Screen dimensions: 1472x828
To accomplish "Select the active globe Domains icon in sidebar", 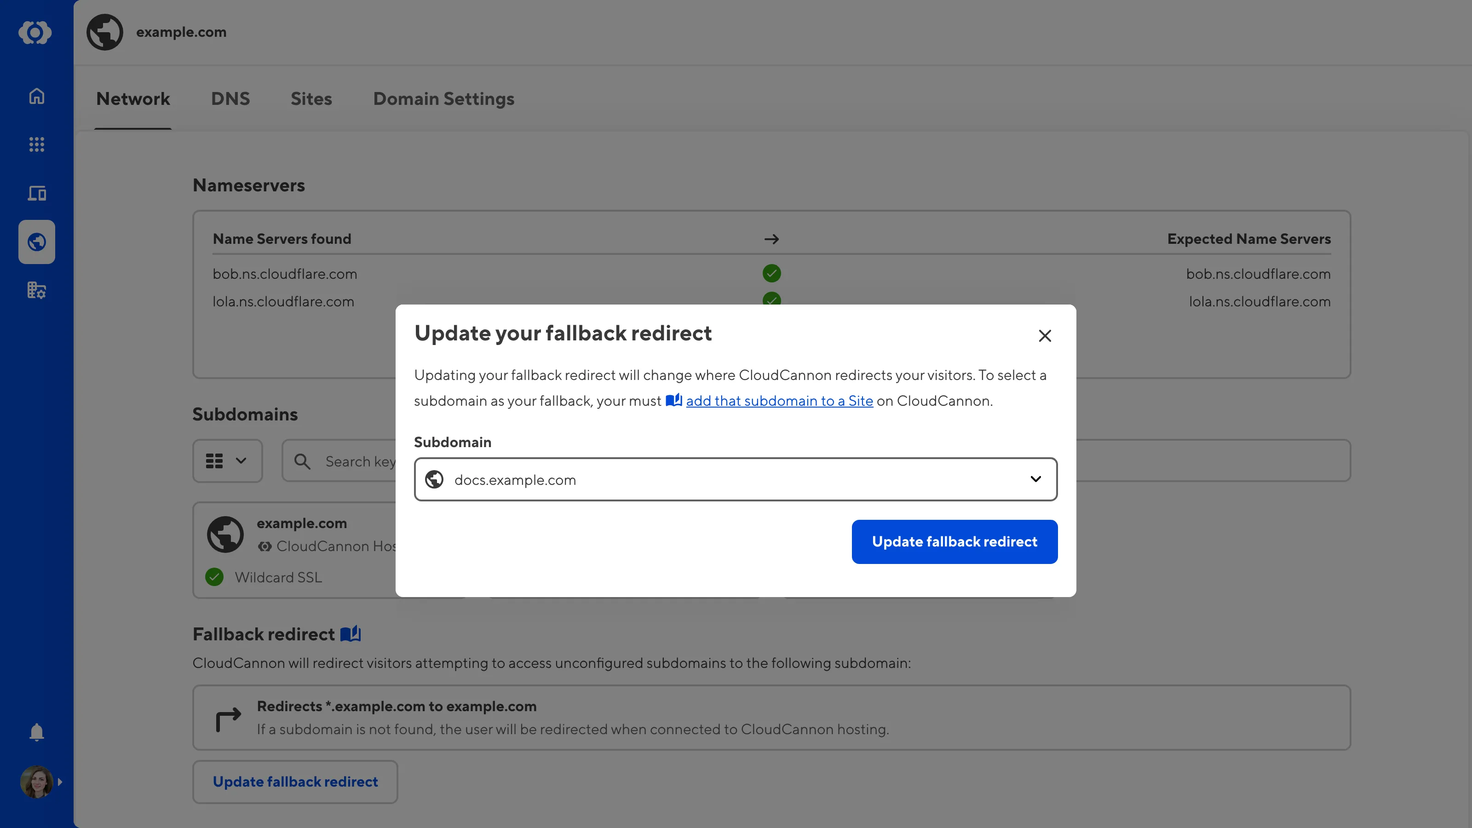I will [x=36, y=241].
